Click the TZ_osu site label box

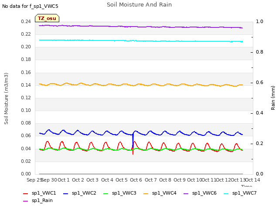pos(47,18)
